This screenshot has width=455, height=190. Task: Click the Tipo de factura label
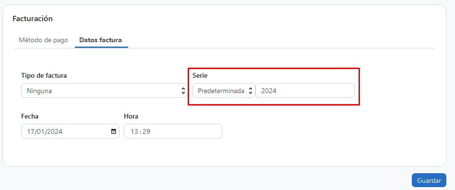coord(44,76)
